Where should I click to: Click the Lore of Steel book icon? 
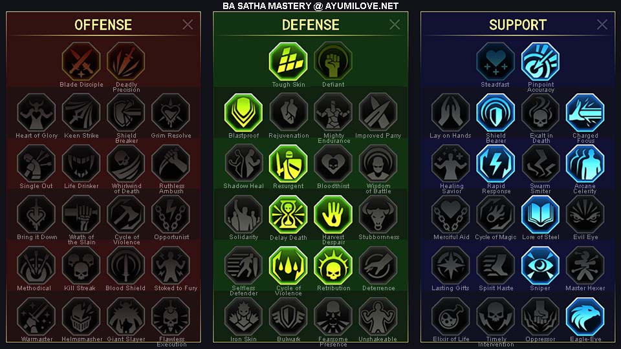pos(540,215)
